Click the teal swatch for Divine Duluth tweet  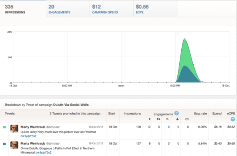tap(4, 144)
